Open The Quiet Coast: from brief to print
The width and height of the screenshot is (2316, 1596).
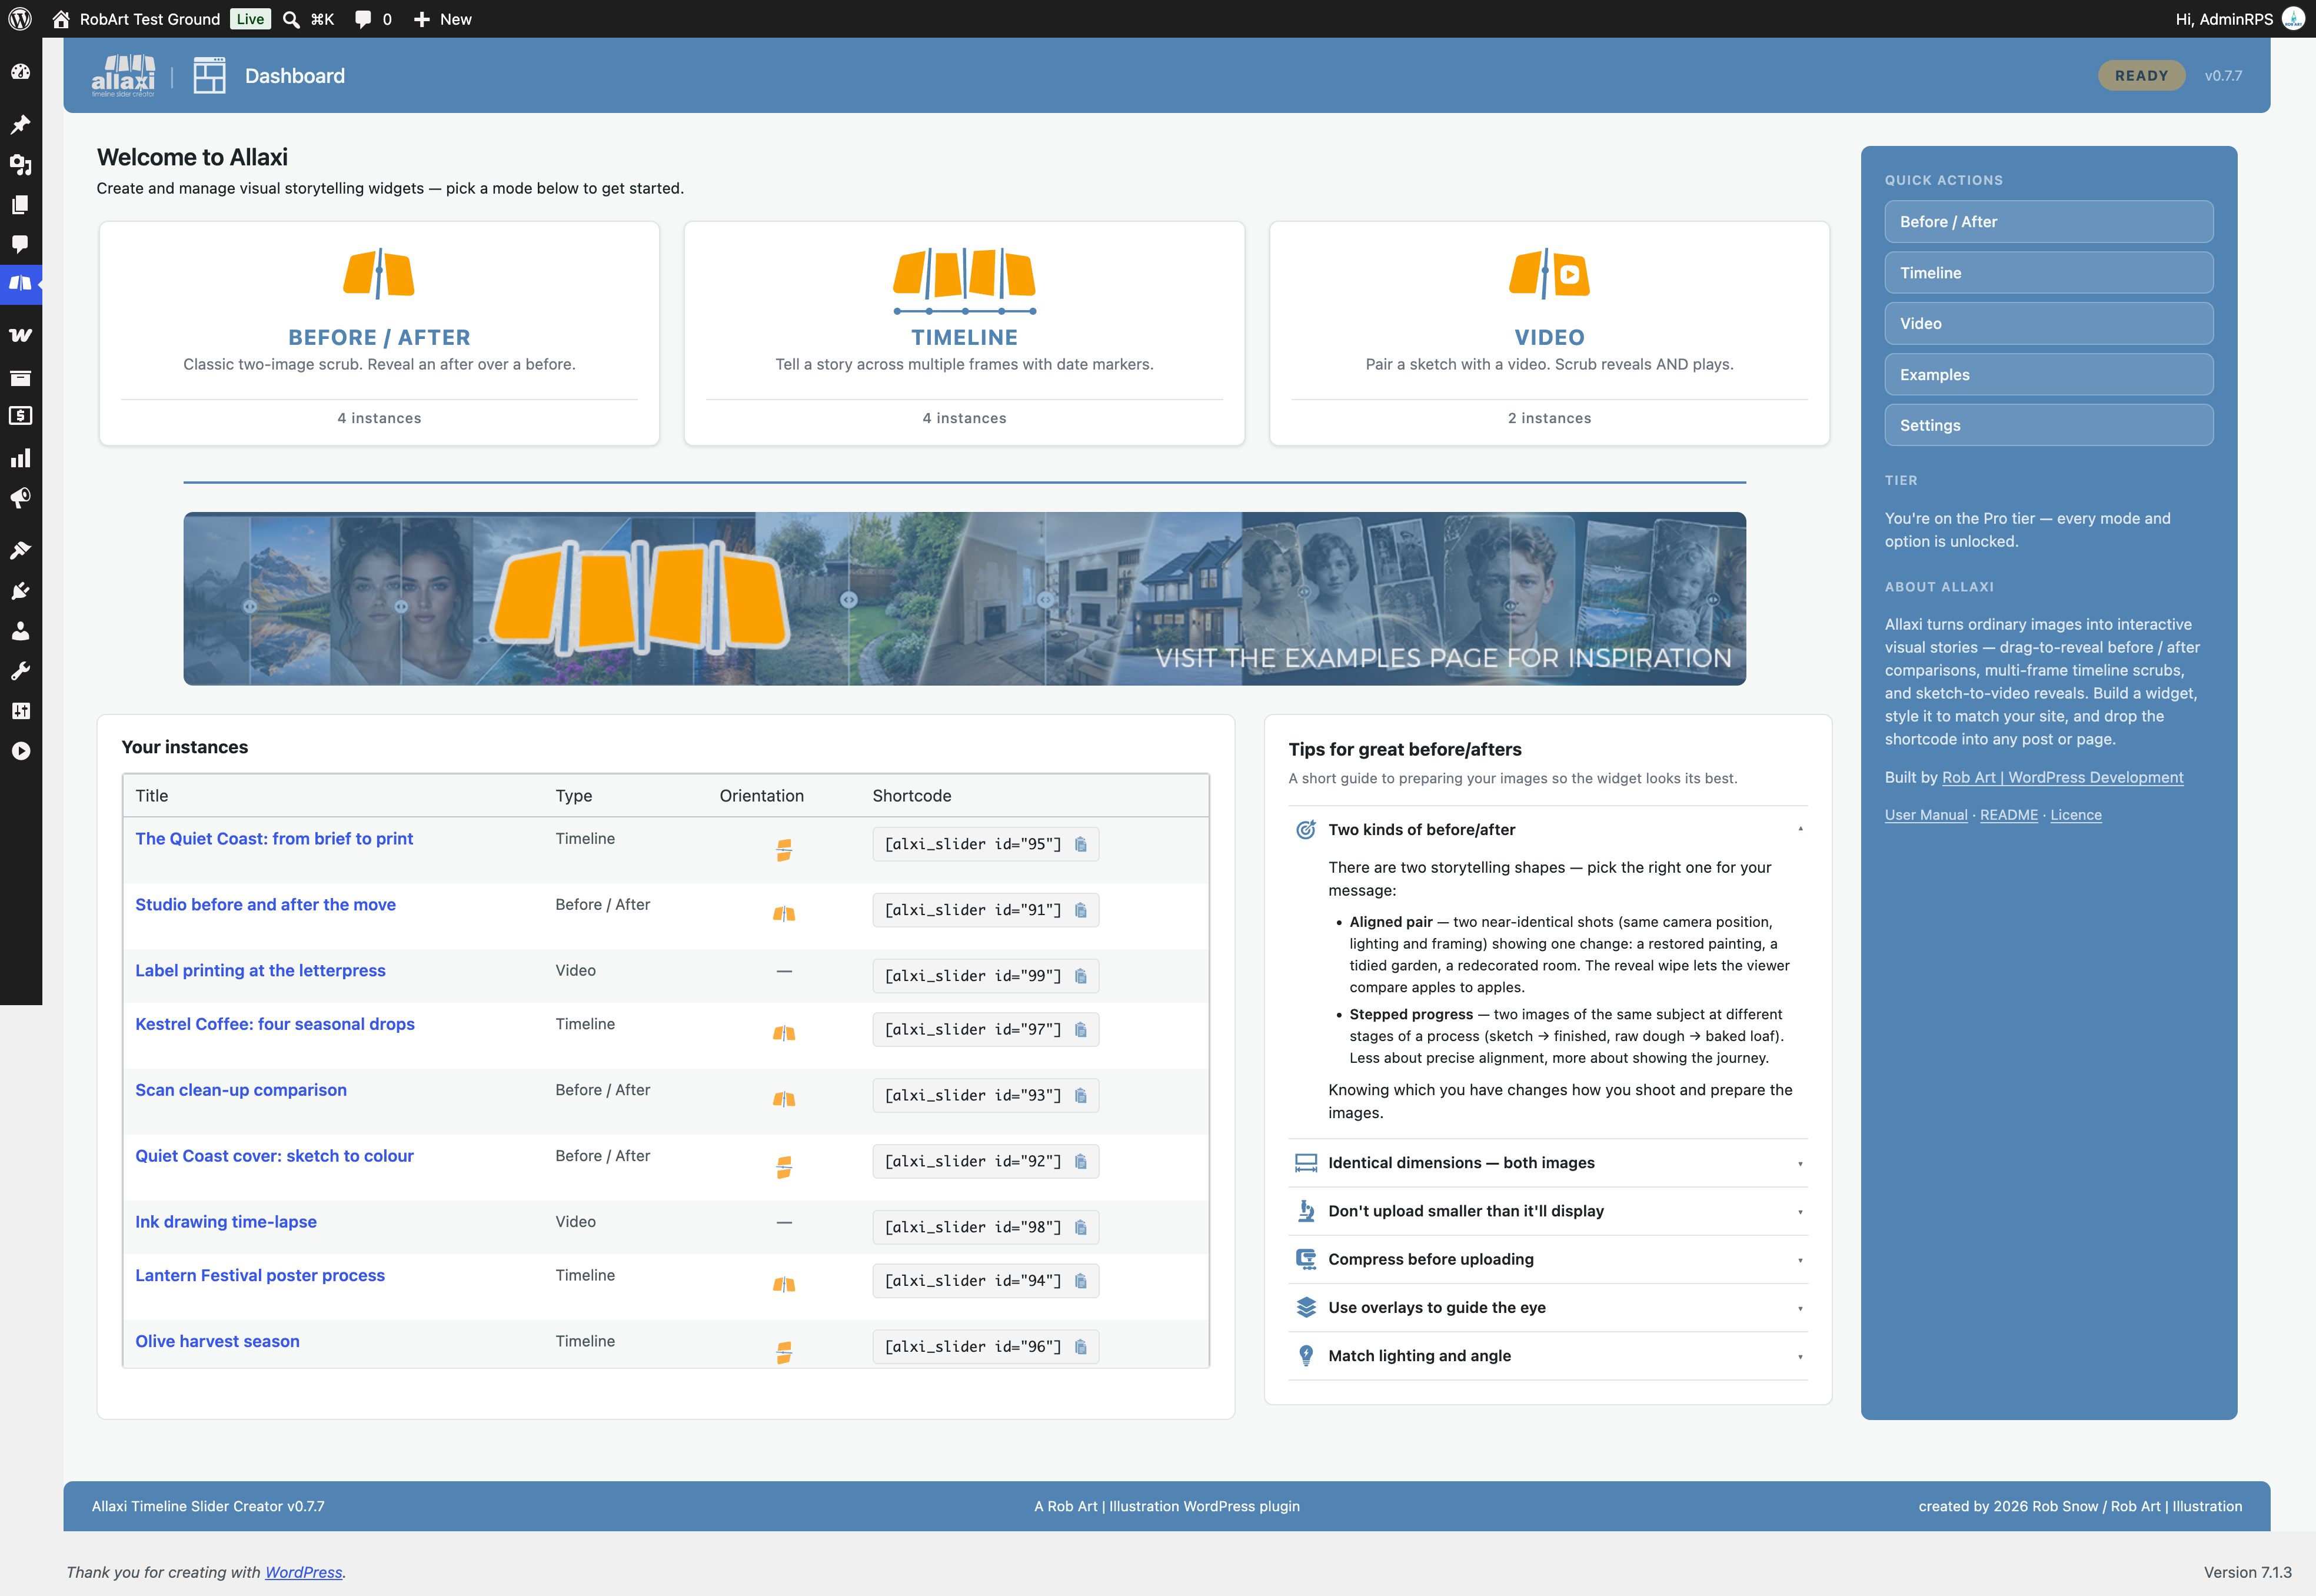(274, 839)
